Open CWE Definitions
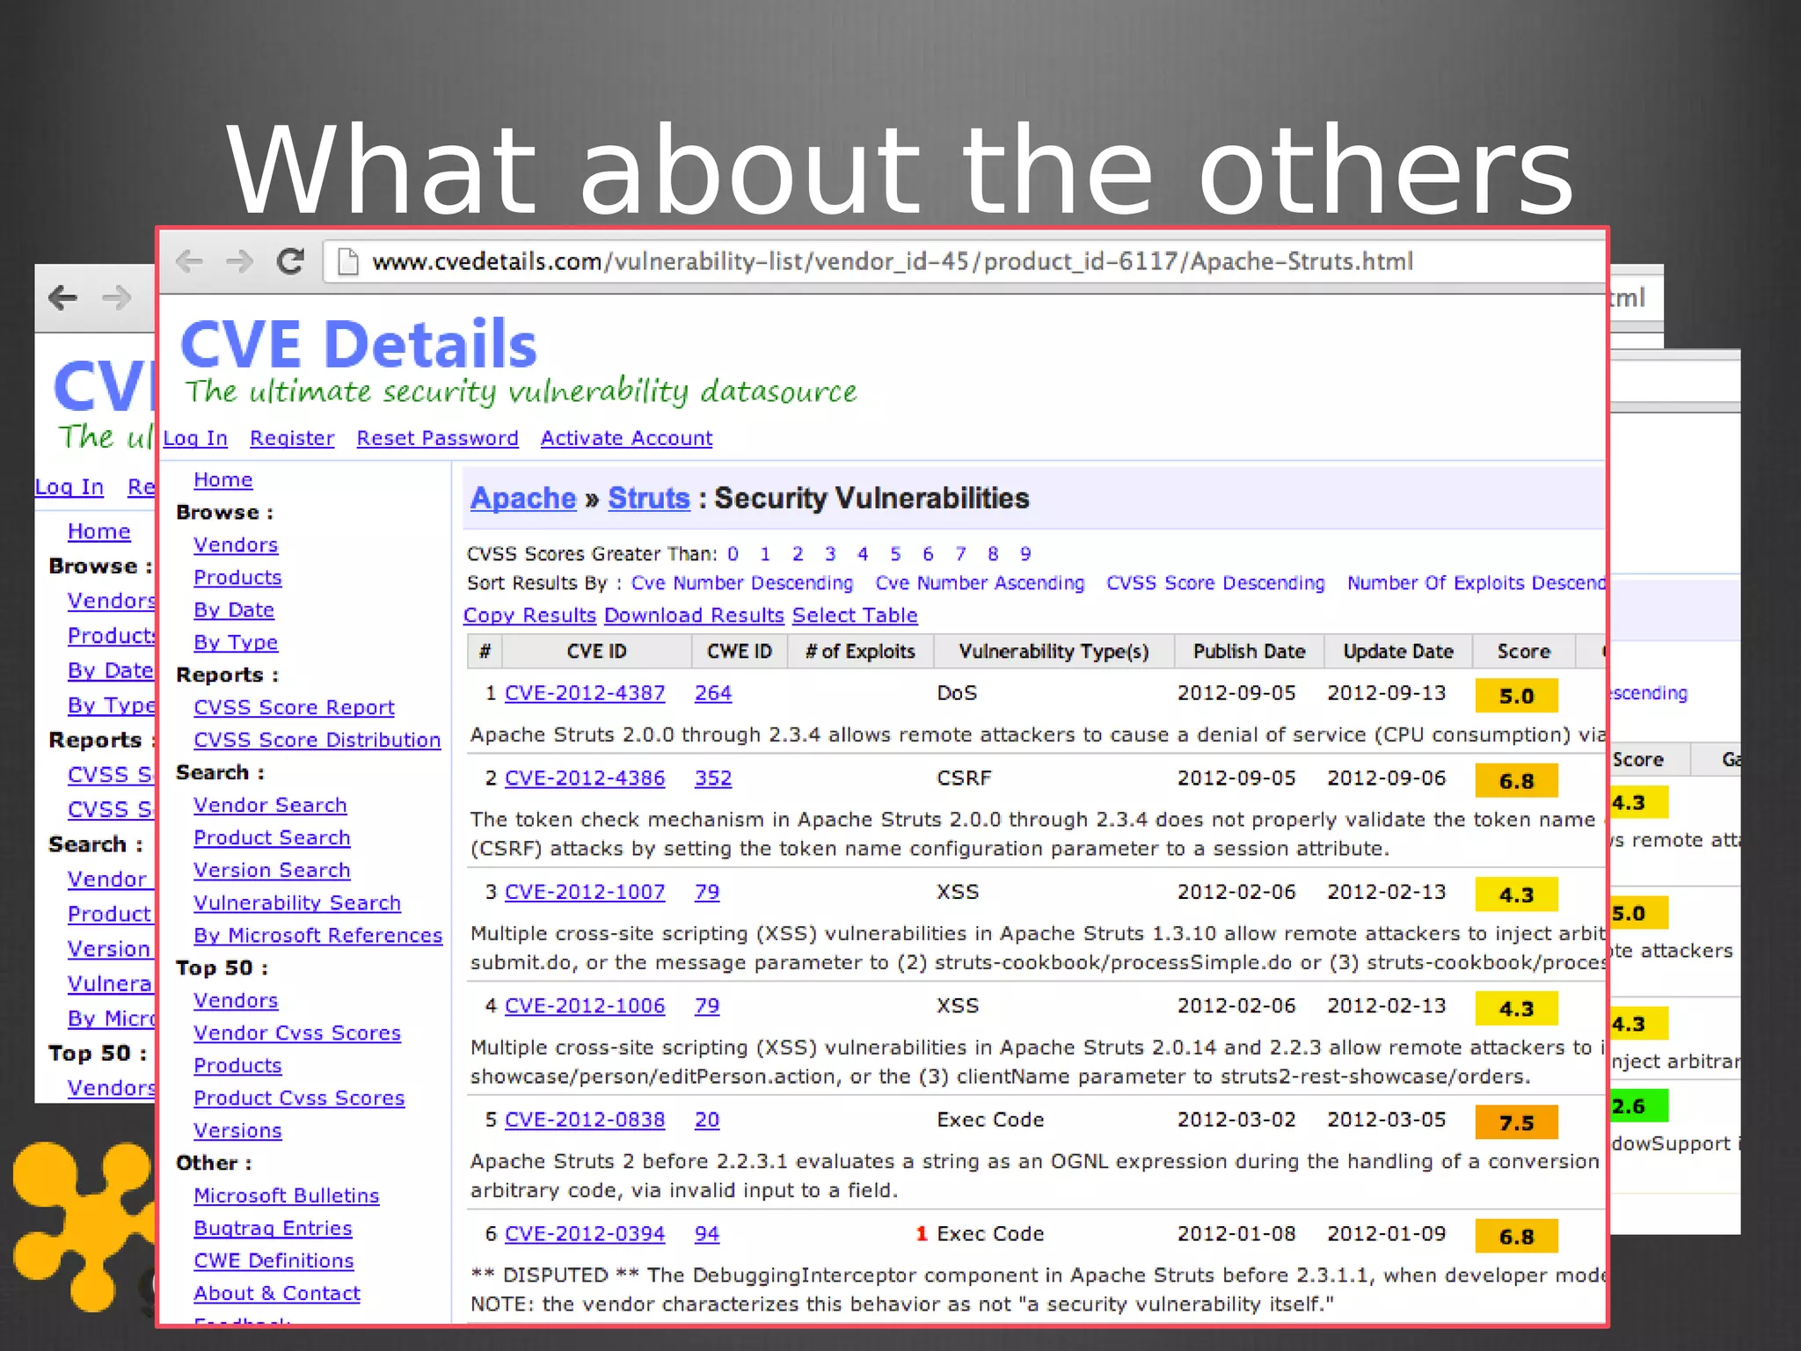 [273, 1261]
